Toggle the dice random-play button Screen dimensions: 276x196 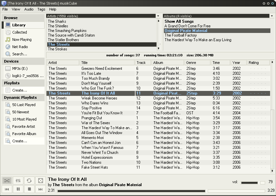click(x=41, y=181)
